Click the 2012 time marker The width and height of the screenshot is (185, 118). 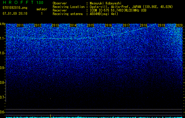(x=38, y=25)
